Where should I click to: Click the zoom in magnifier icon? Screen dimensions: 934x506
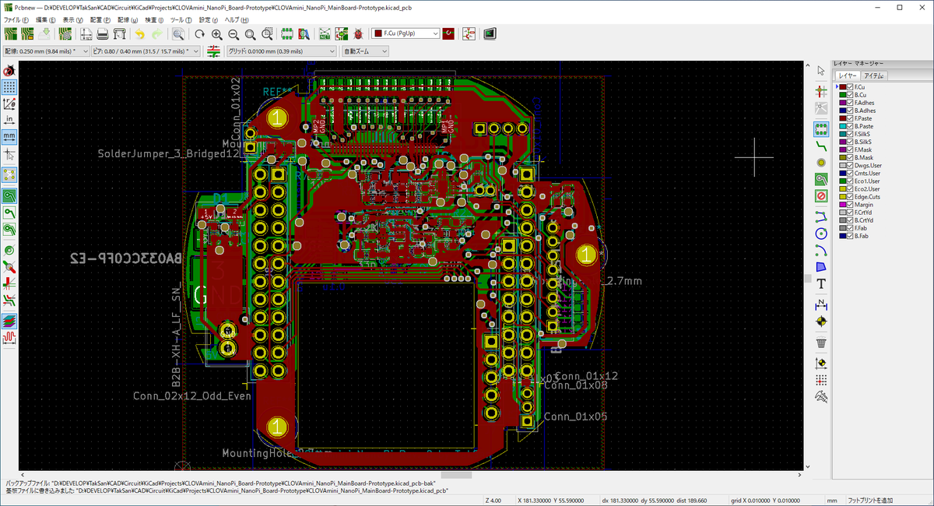[x=216, y=34]
